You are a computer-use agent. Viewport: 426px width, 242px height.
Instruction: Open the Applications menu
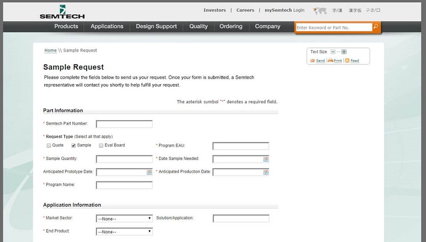click(107, 26)
